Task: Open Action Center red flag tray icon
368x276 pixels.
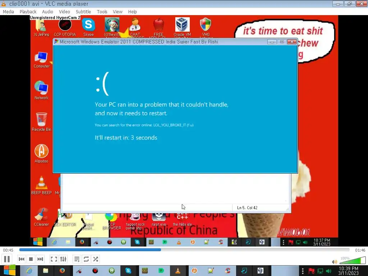Action: pos(312,271)
